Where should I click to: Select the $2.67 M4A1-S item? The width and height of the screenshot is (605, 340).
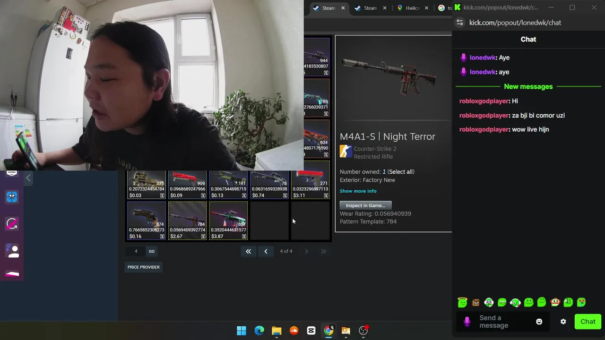click(188, 221)
